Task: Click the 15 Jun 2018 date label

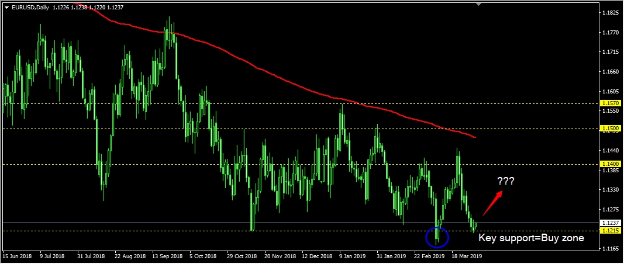Action: coord(17,256)
